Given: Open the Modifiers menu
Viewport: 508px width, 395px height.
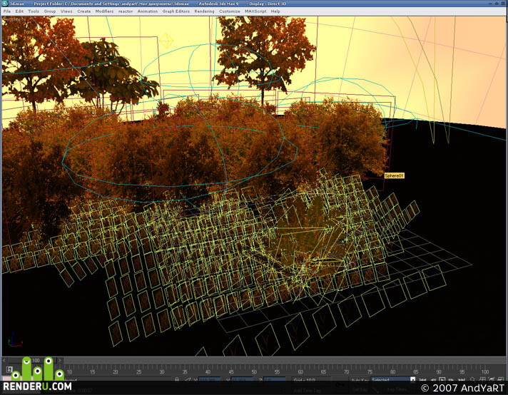Looking at the screenshot, I should [104, 11].
